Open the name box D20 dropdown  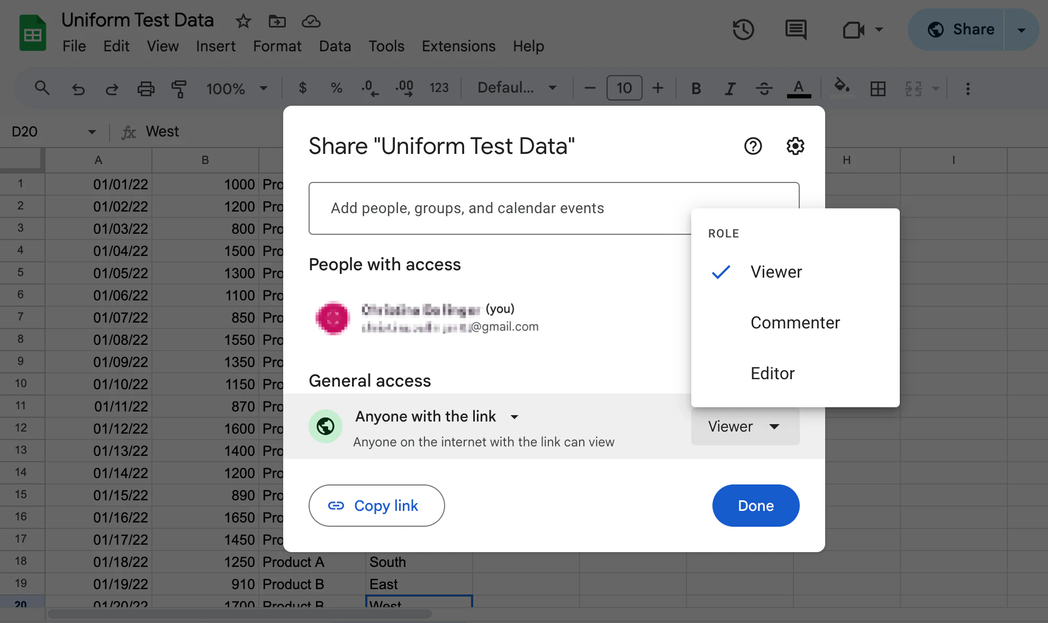(92, 132)
